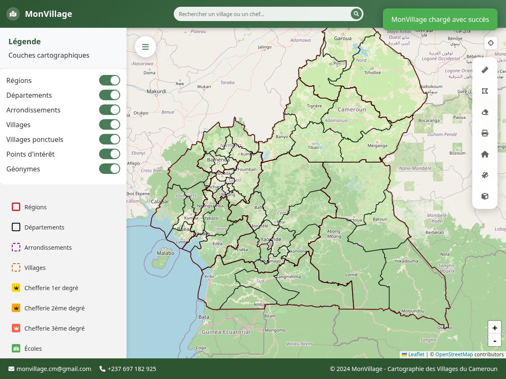The width and height of the screenshot is (506, 379).
Task: Open the OpenStreetMap attribution link
Action: [454, 355]
